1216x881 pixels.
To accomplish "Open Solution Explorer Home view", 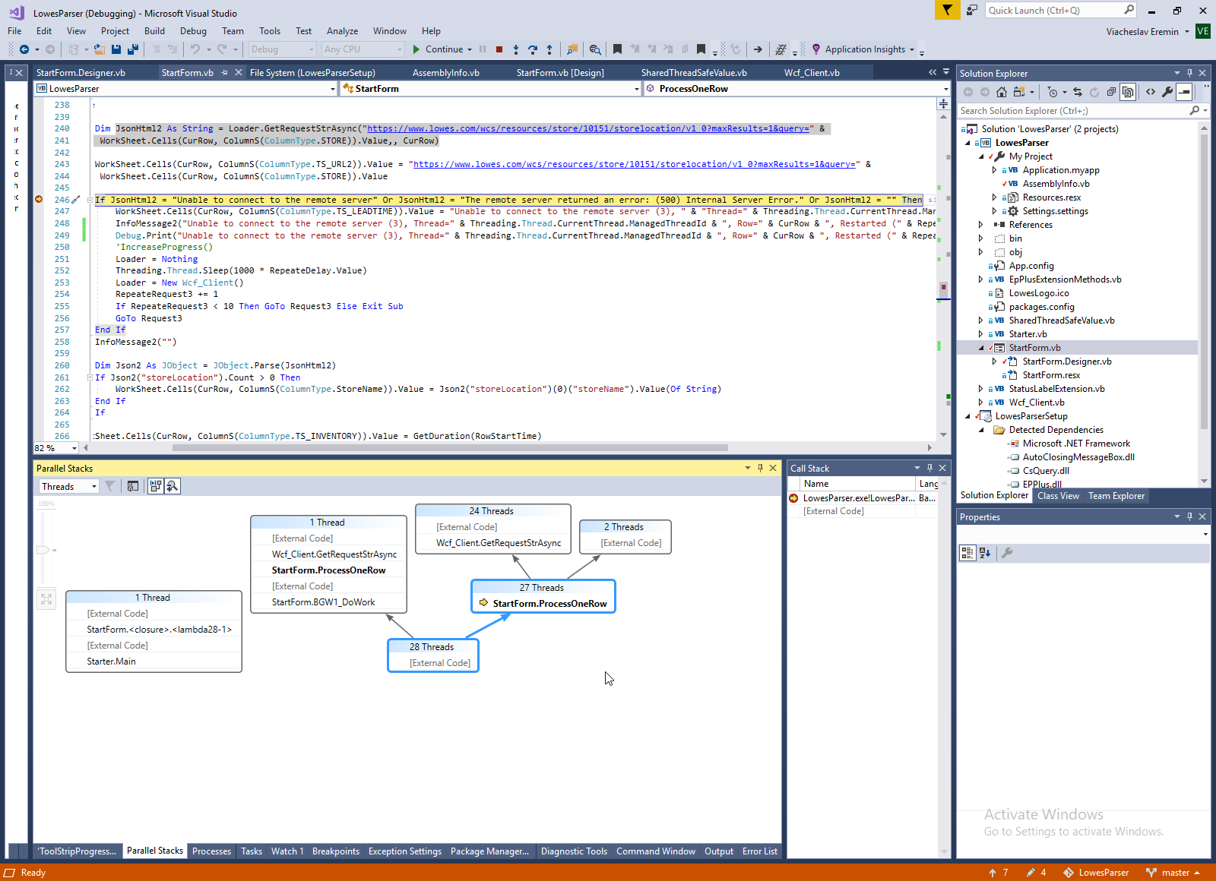I will point(1002,92).
